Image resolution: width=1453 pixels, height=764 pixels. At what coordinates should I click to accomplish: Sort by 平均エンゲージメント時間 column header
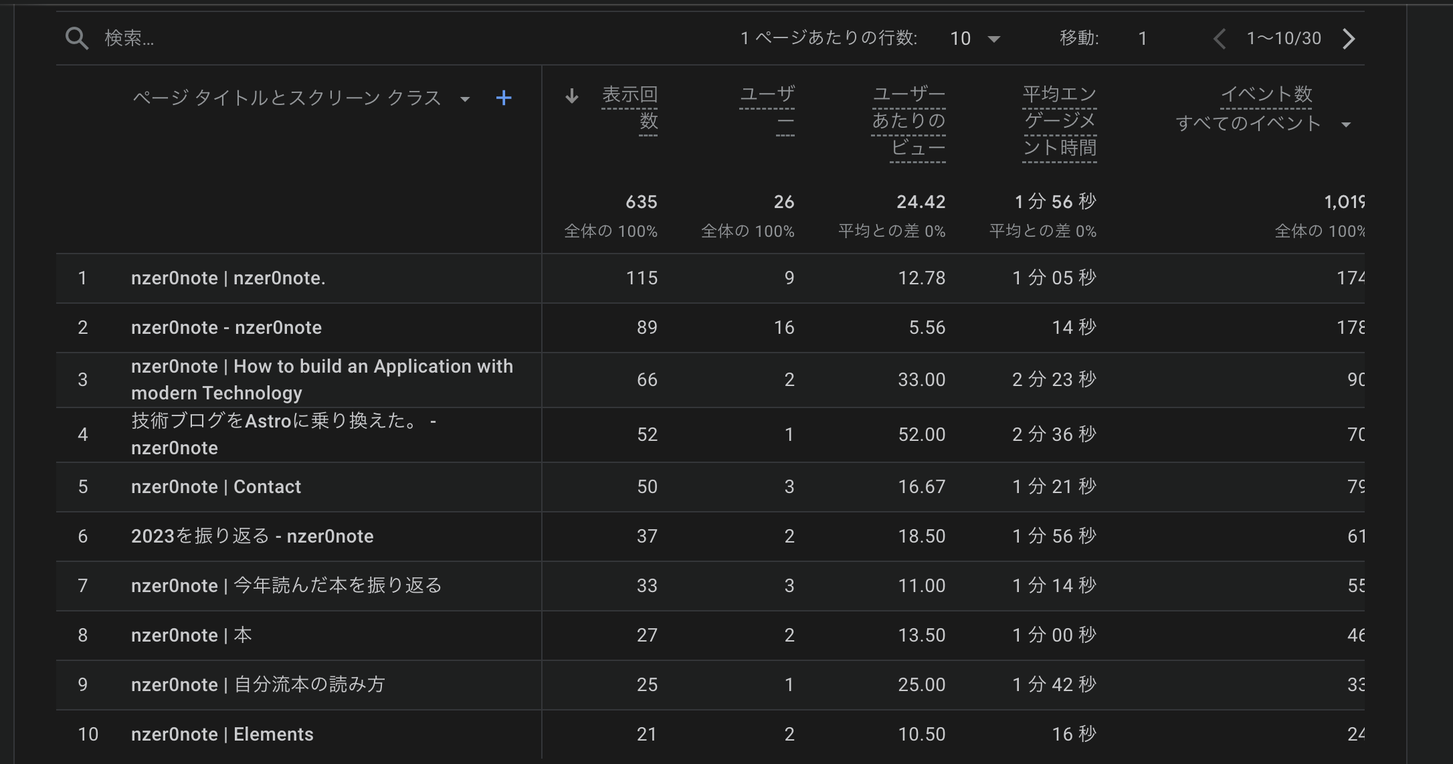click(x=1060, y=120)
